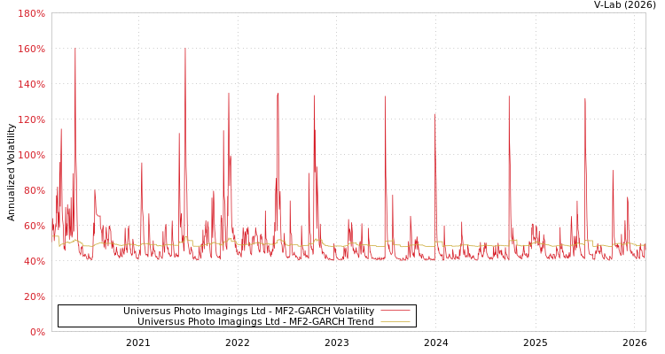Click the Annualized Volatility axis title

[11, 173]
